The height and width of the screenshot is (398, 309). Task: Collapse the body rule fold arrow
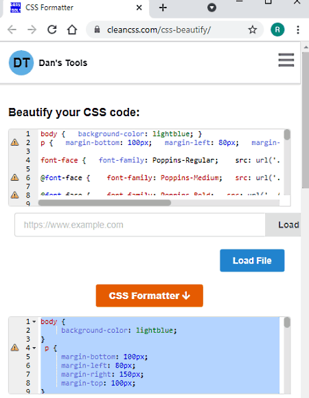point(34,322)
